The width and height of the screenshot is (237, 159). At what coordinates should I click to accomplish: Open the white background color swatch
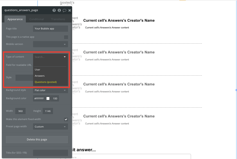pos(47,98)
